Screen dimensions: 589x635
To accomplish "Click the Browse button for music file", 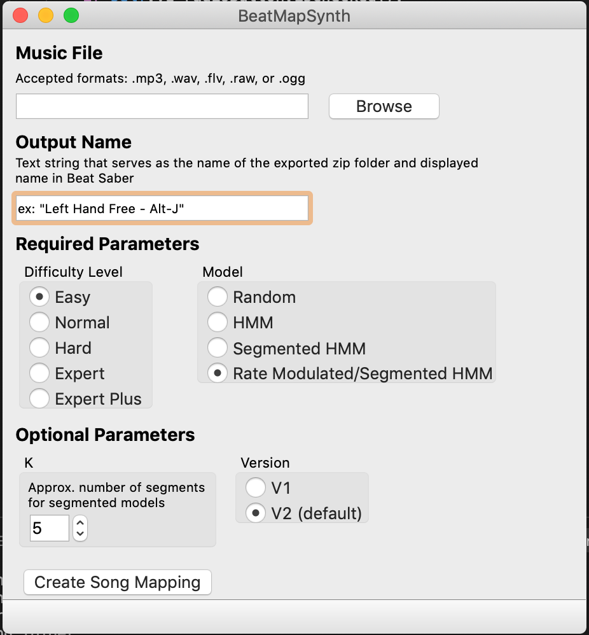I will point(384,106).
